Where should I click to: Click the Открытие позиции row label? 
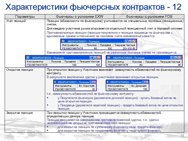(20, 70)
